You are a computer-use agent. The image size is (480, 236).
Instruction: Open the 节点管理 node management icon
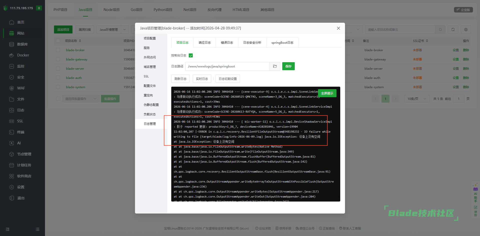coord(11,154)
